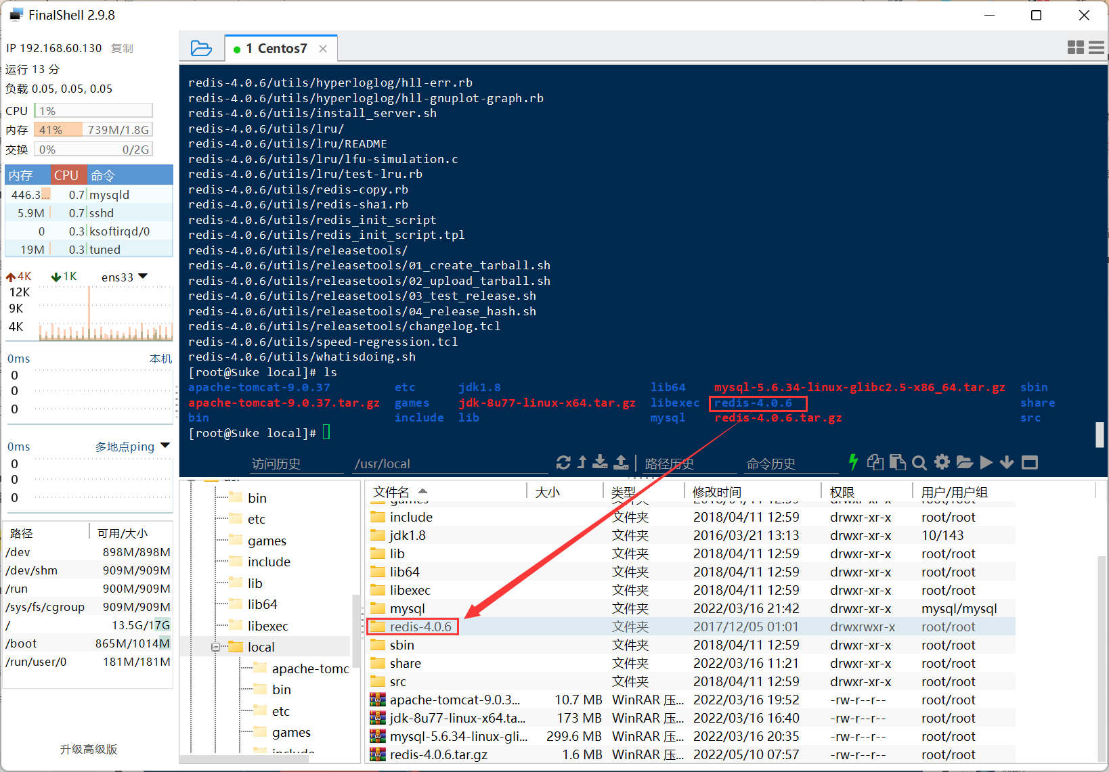Select the jdk-8u77-linux-x64 tar archive
This screenshot has height=772, width=1109.
[691, 718]
